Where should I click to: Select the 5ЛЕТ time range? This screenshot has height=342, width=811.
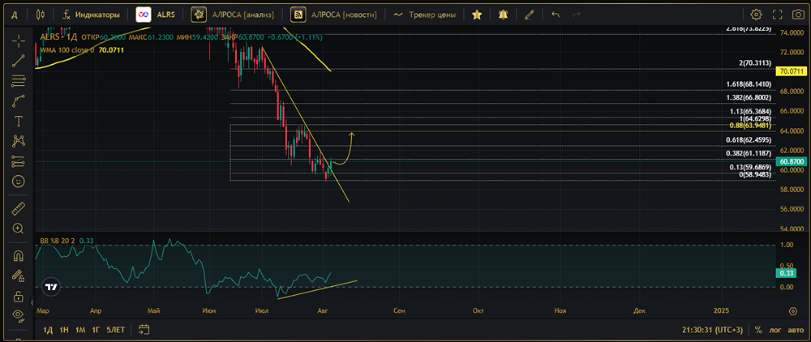[x=116, y=330]
